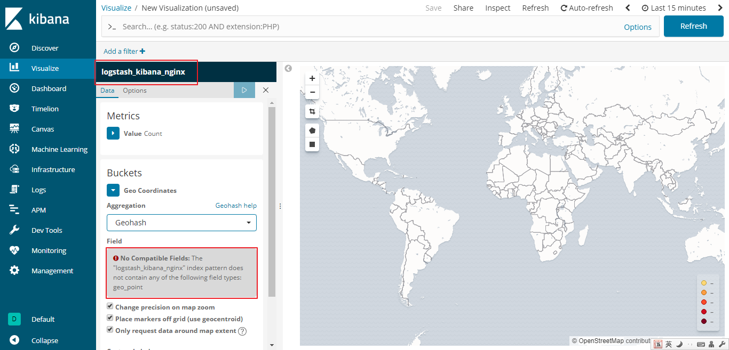Image resolution: width=729 pixels, height=350 pixels.
Task: Click the Kibana logo
Action: click(x=37, y=19)
